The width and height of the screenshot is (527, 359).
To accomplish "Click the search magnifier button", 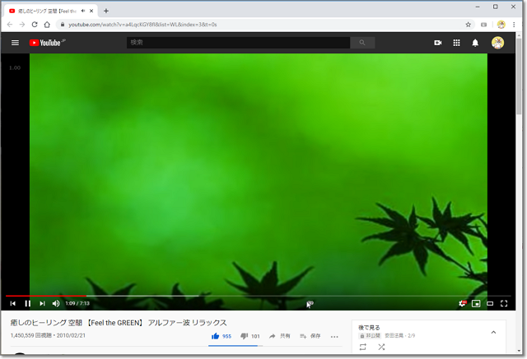I will point(362,43).
